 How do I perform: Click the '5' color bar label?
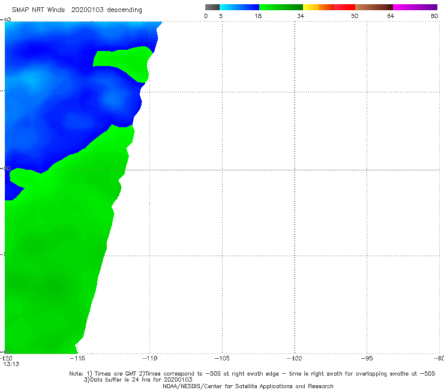click(x=221, y=16)
